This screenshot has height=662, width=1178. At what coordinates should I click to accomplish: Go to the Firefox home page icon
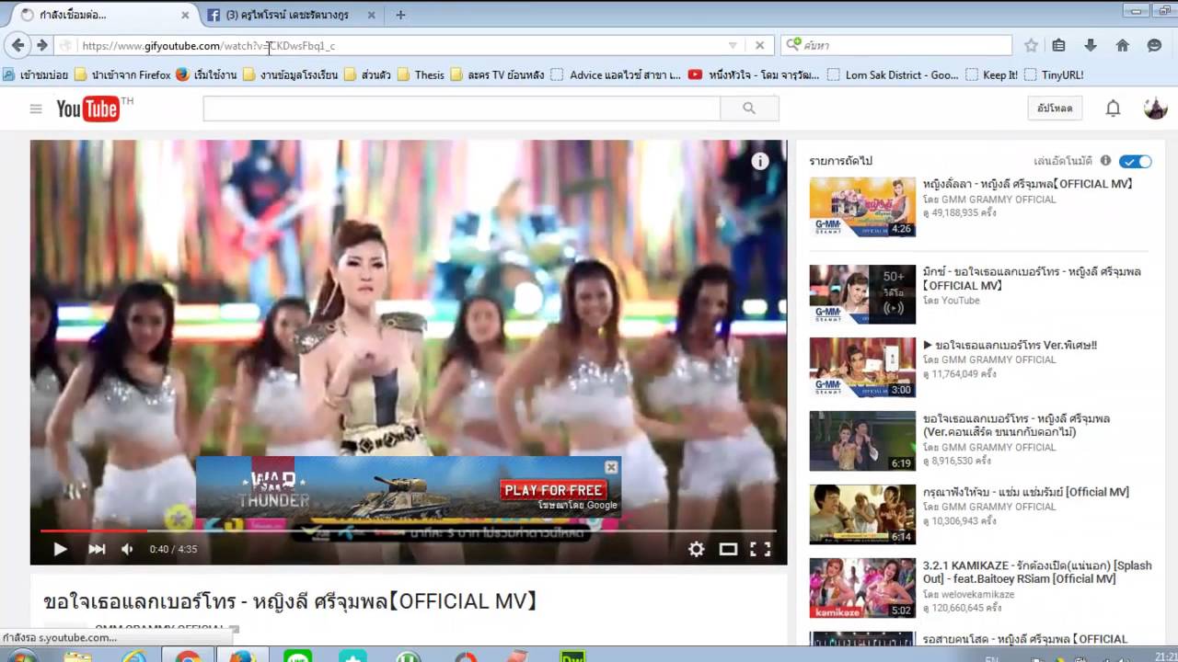1122,45
